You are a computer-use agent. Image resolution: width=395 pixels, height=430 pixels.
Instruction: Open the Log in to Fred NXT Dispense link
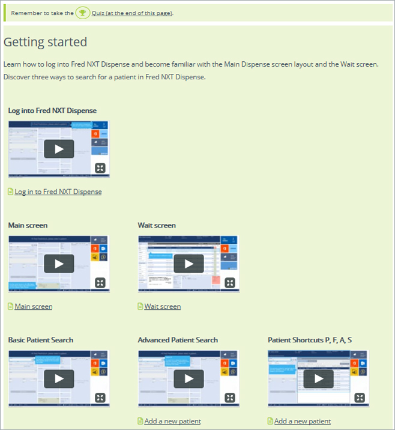(x=58, y=192)
